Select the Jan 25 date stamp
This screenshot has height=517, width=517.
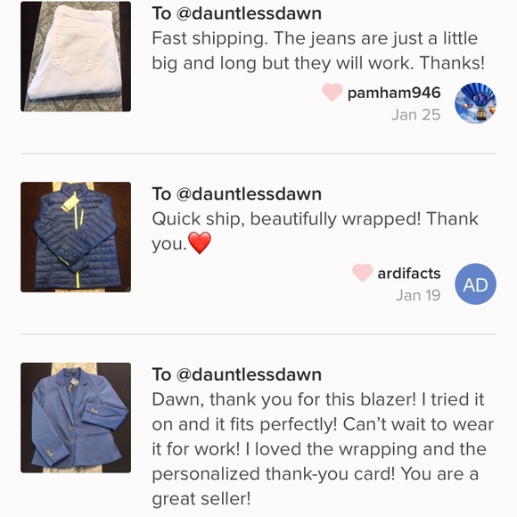coord(416,115)
